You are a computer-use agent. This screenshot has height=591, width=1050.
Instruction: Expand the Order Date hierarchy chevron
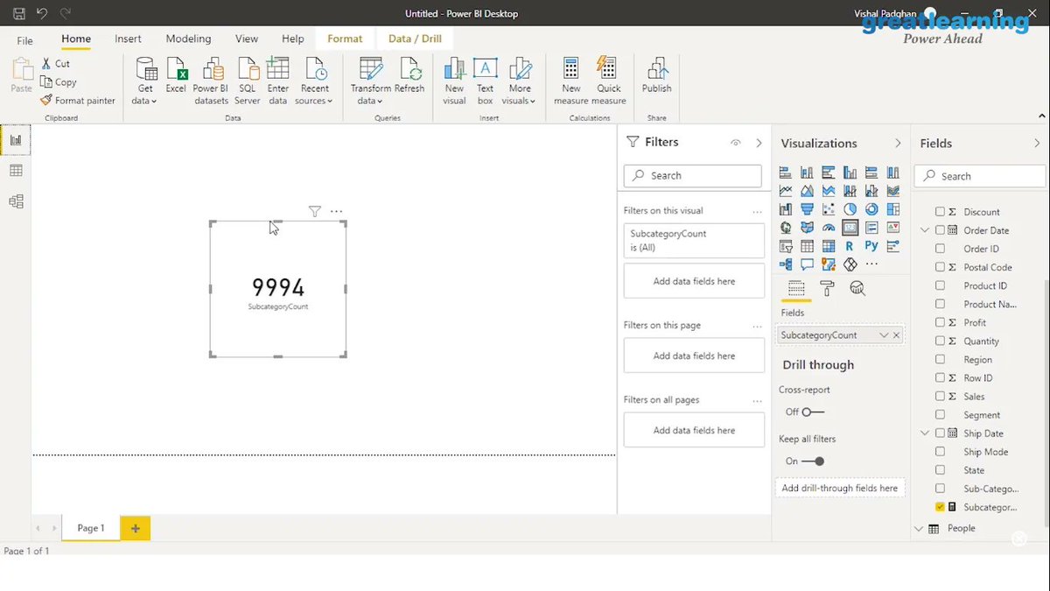click(925, 230)
